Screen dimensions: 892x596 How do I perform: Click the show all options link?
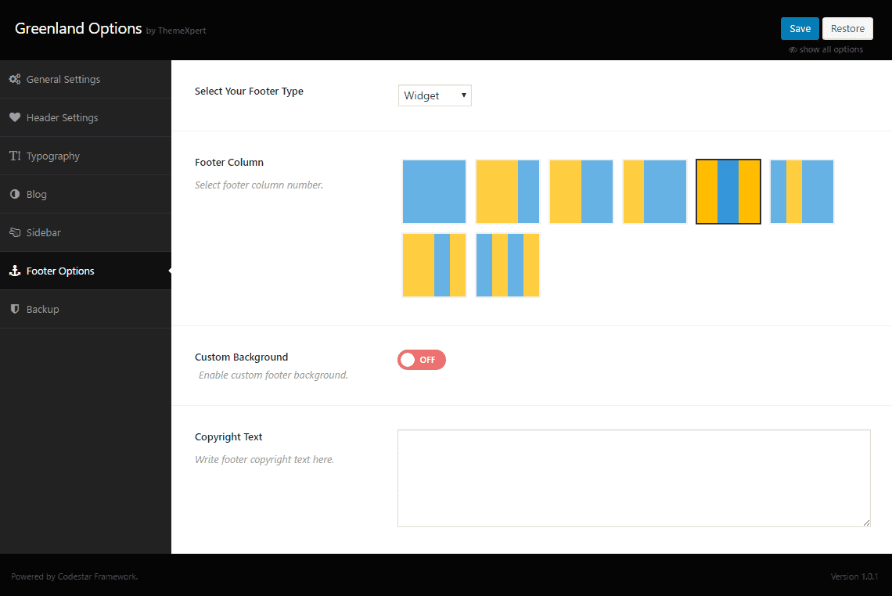tap(831, 49)
